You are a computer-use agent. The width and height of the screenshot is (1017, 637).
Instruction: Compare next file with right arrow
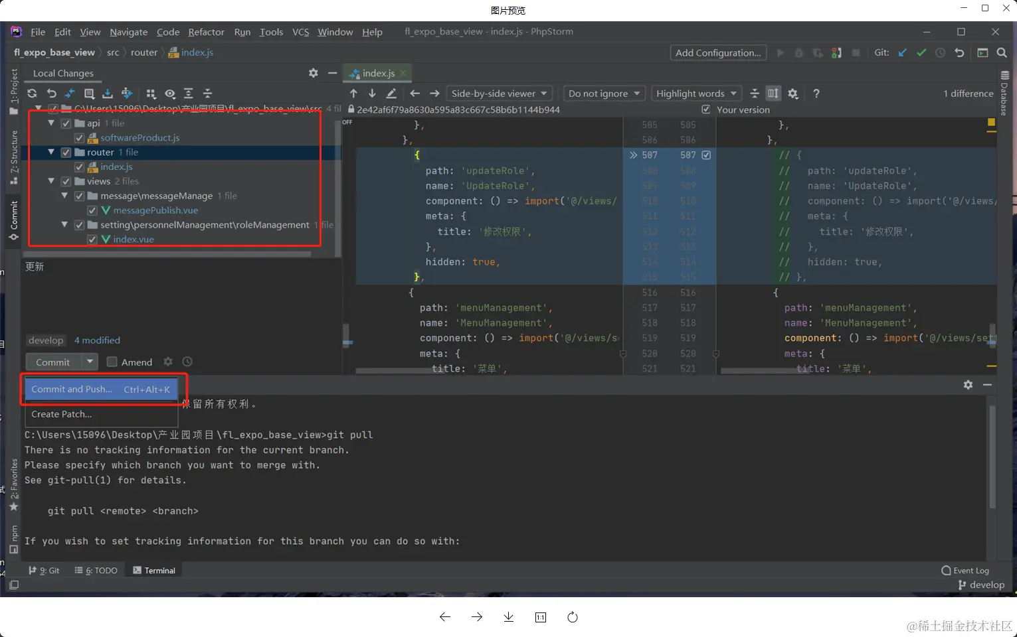pos(434,94)
